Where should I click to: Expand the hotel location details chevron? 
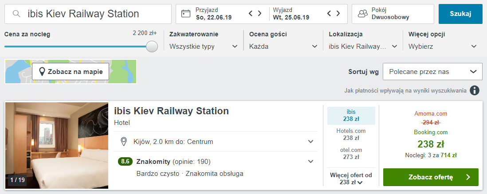[311, 142]
